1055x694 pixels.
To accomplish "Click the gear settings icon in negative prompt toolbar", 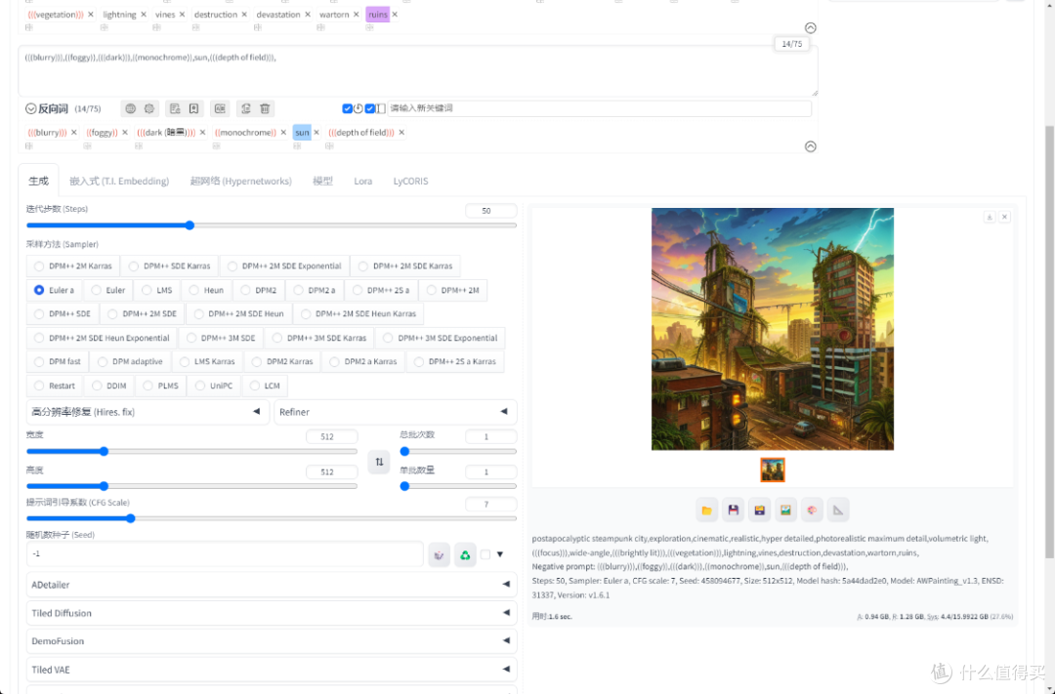I will point(149,108).
